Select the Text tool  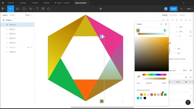[37, 9]
